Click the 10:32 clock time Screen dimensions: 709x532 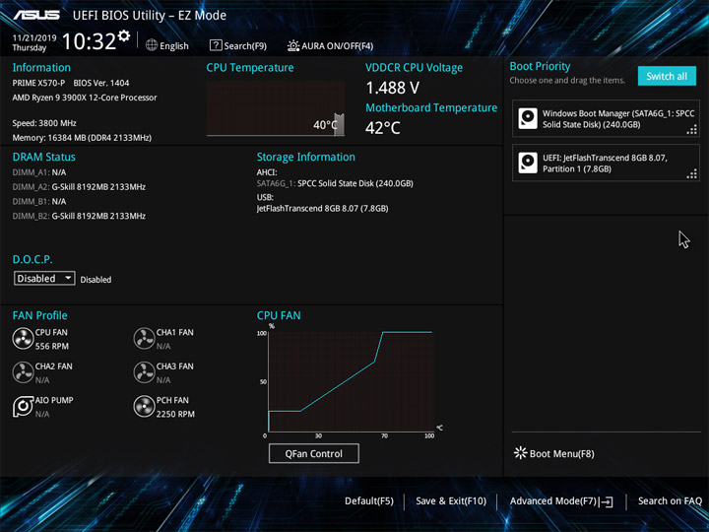point(89,41)
